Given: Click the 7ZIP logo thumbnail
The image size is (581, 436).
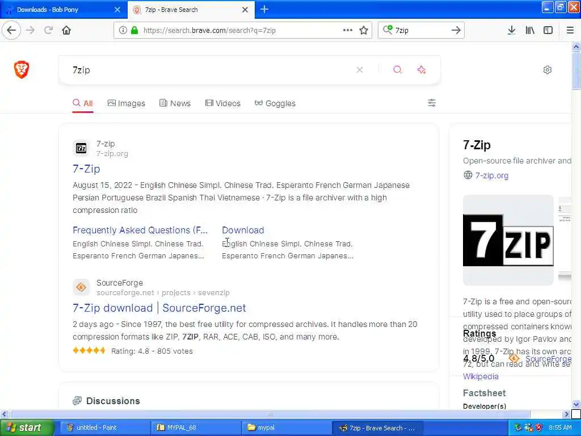Looking at the screenshot, I should pos(508,240).
